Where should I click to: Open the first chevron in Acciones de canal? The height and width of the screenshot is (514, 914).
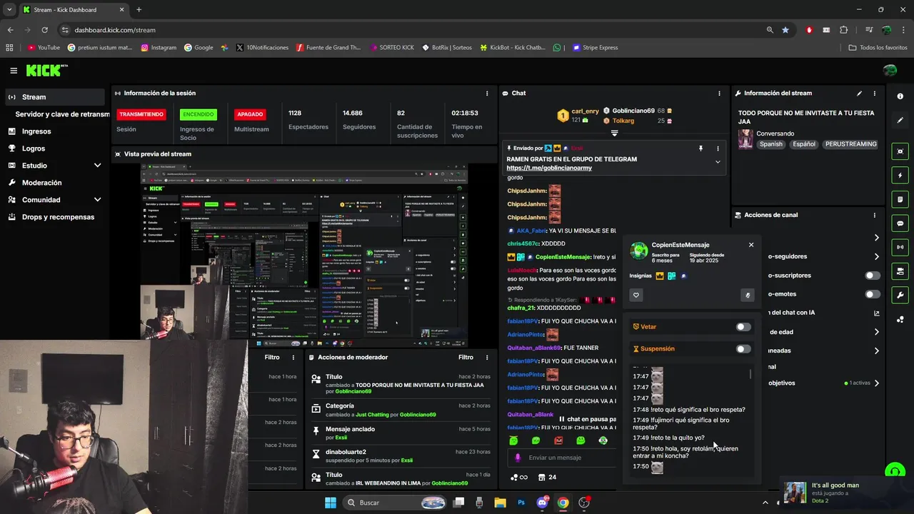tap(877, 238)
